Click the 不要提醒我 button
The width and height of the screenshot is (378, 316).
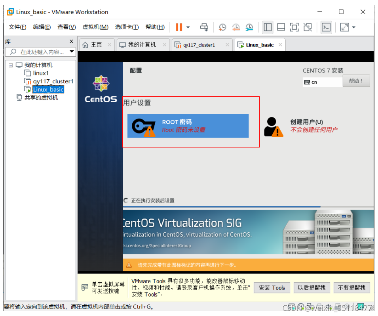click(x=352, y=288)
